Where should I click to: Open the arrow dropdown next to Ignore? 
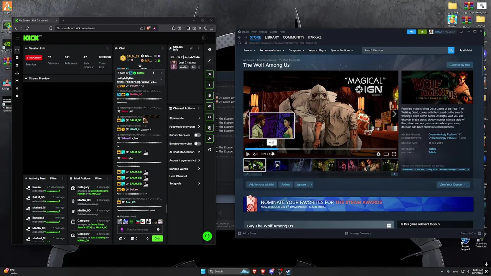point(311,185)
